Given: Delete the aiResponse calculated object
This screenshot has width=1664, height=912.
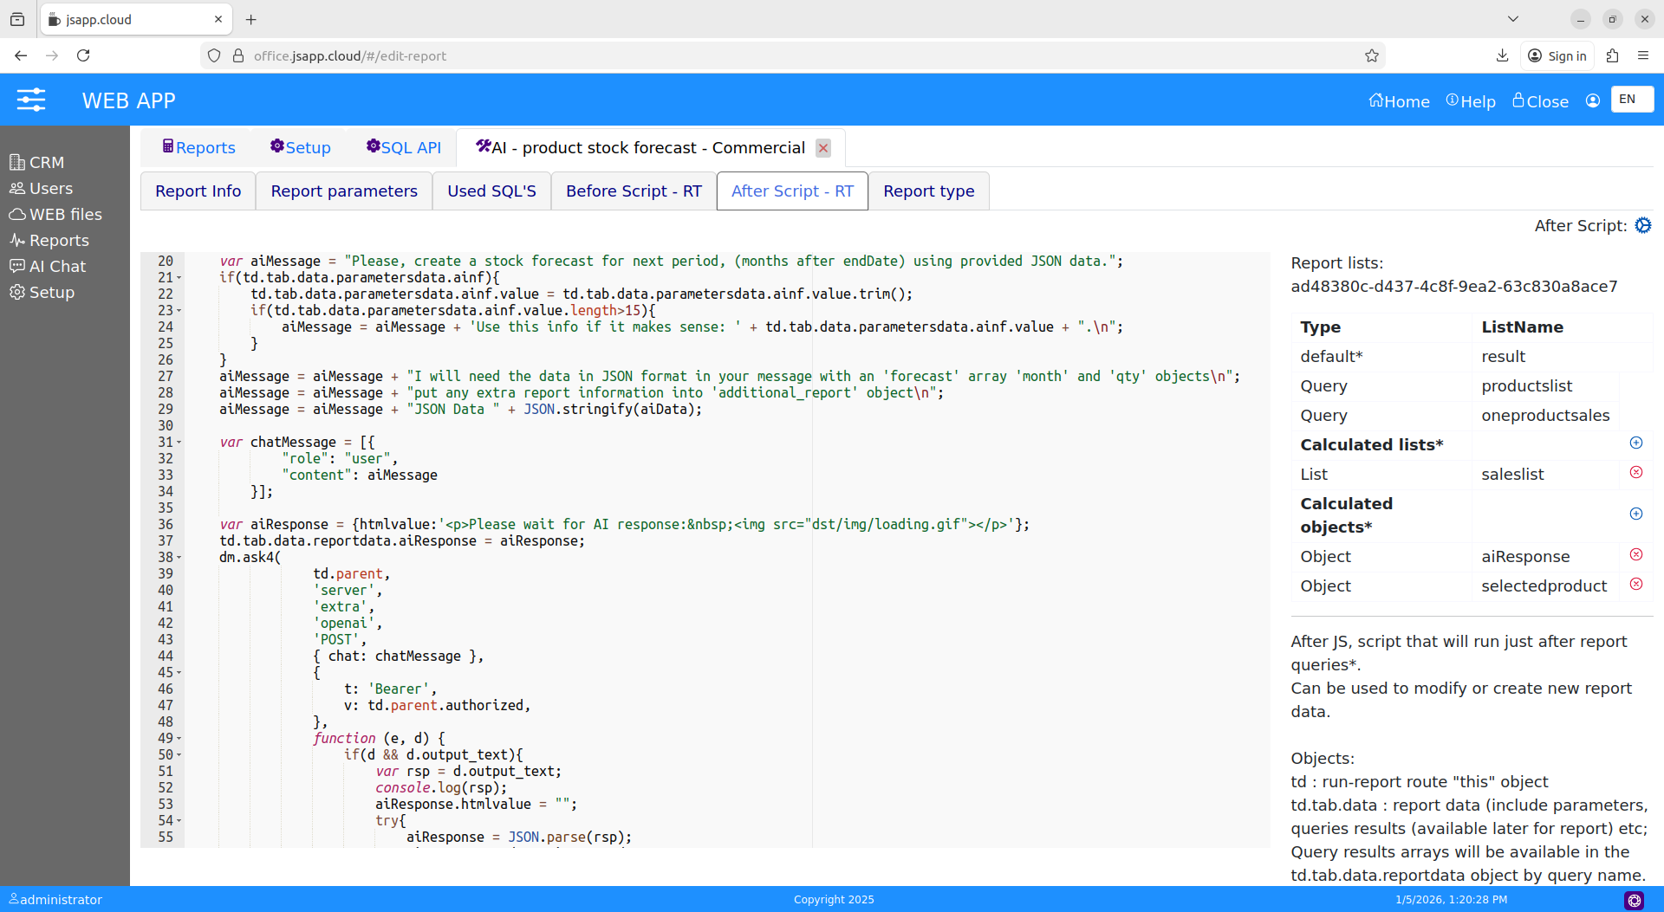Looking at the screenshot, I should pyautogui.click(x=1635, y=555).
